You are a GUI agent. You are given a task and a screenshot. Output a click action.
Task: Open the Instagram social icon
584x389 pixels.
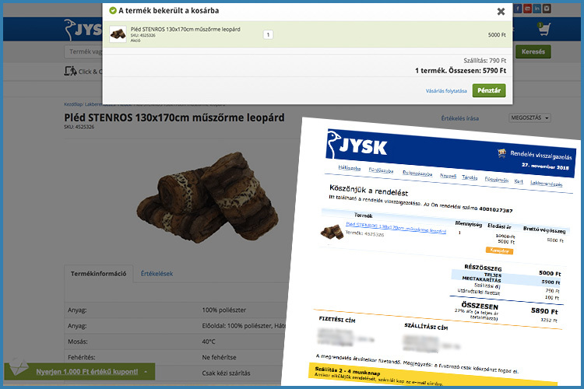(x=547, y=9)
